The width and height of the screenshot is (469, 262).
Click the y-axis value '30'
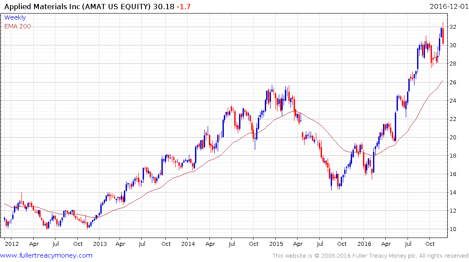(x=453, y=45)
